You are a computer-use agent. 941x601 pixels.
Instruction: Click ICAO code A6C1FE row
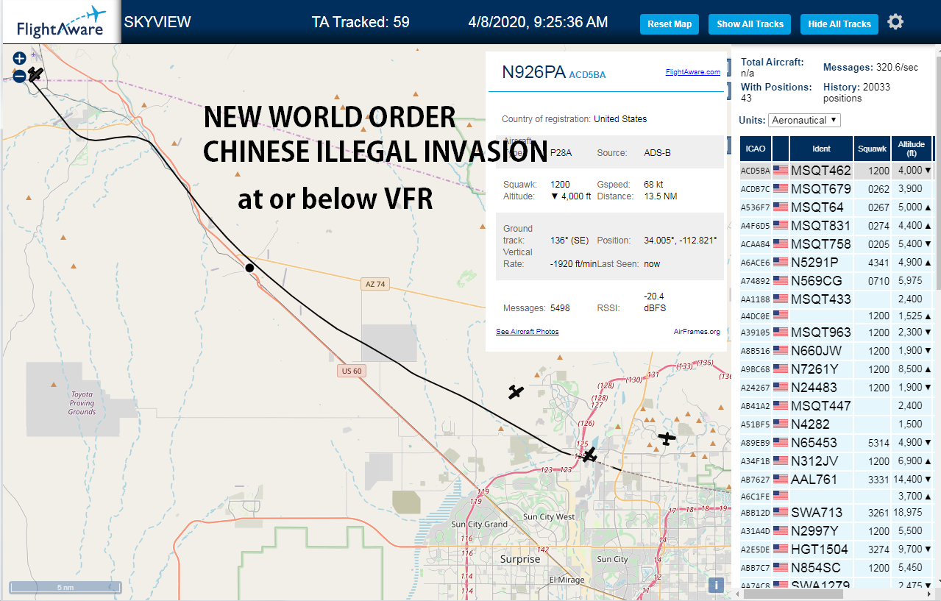point(837,497)
